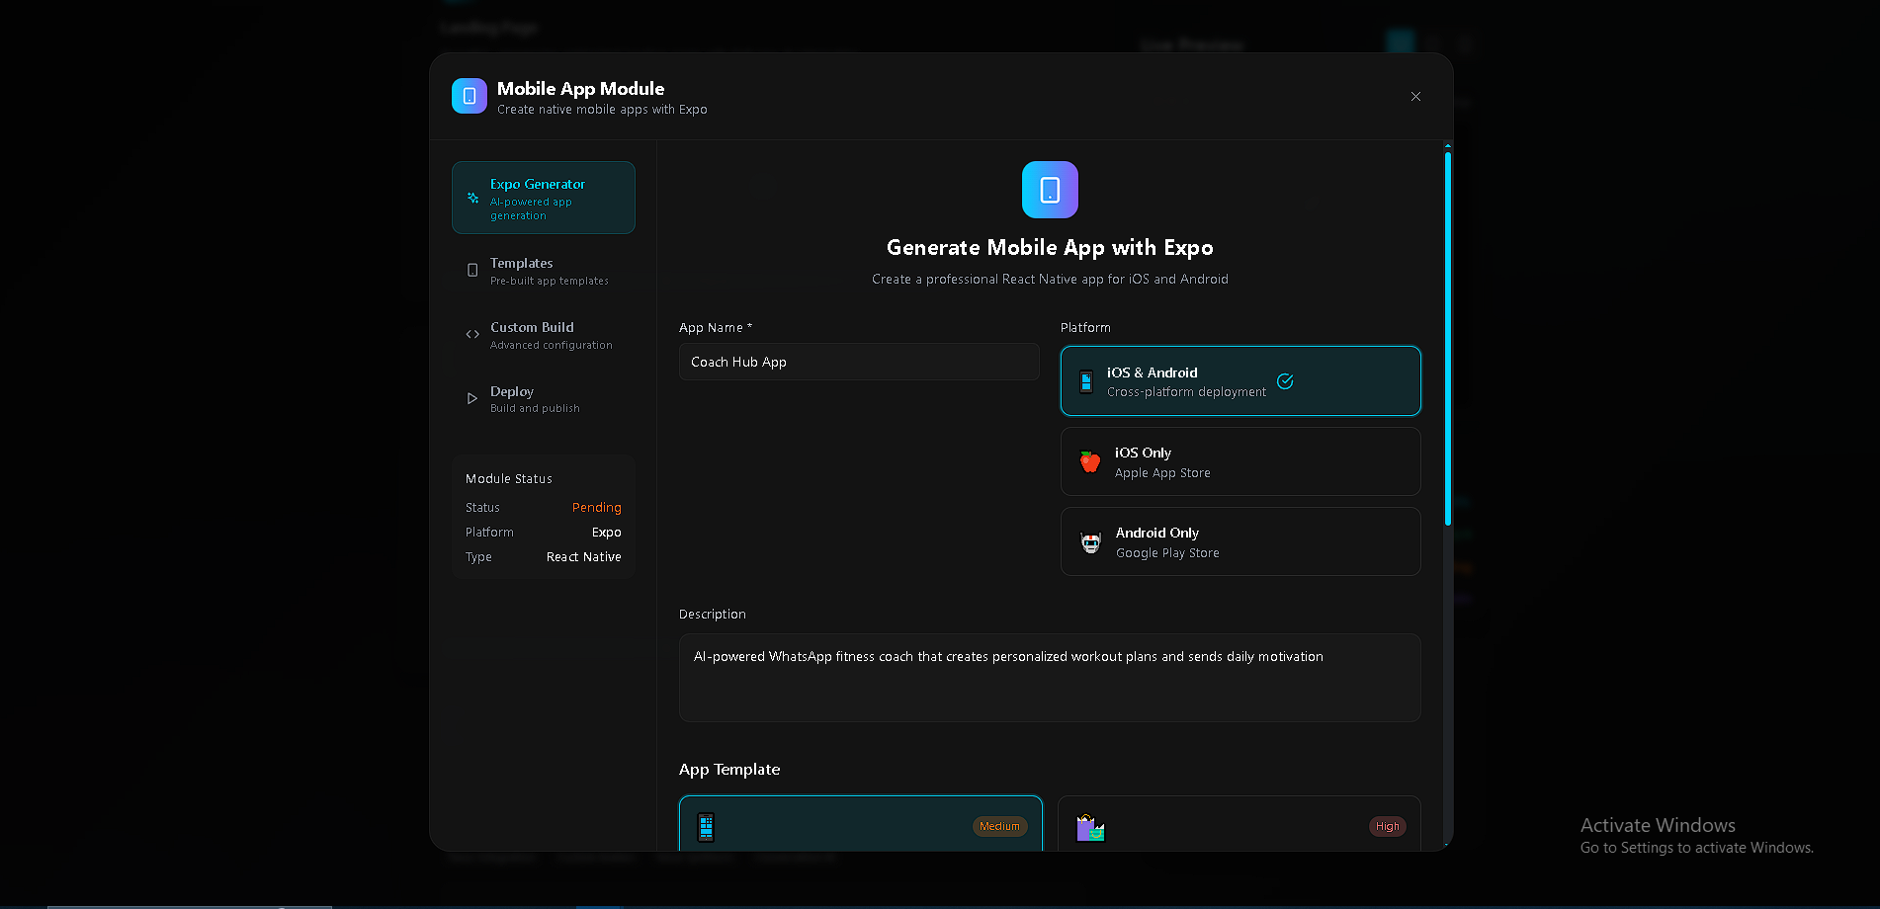Click the "React Native" type value
Screen dimensions: 1880x909
click(x=584, y=557)
